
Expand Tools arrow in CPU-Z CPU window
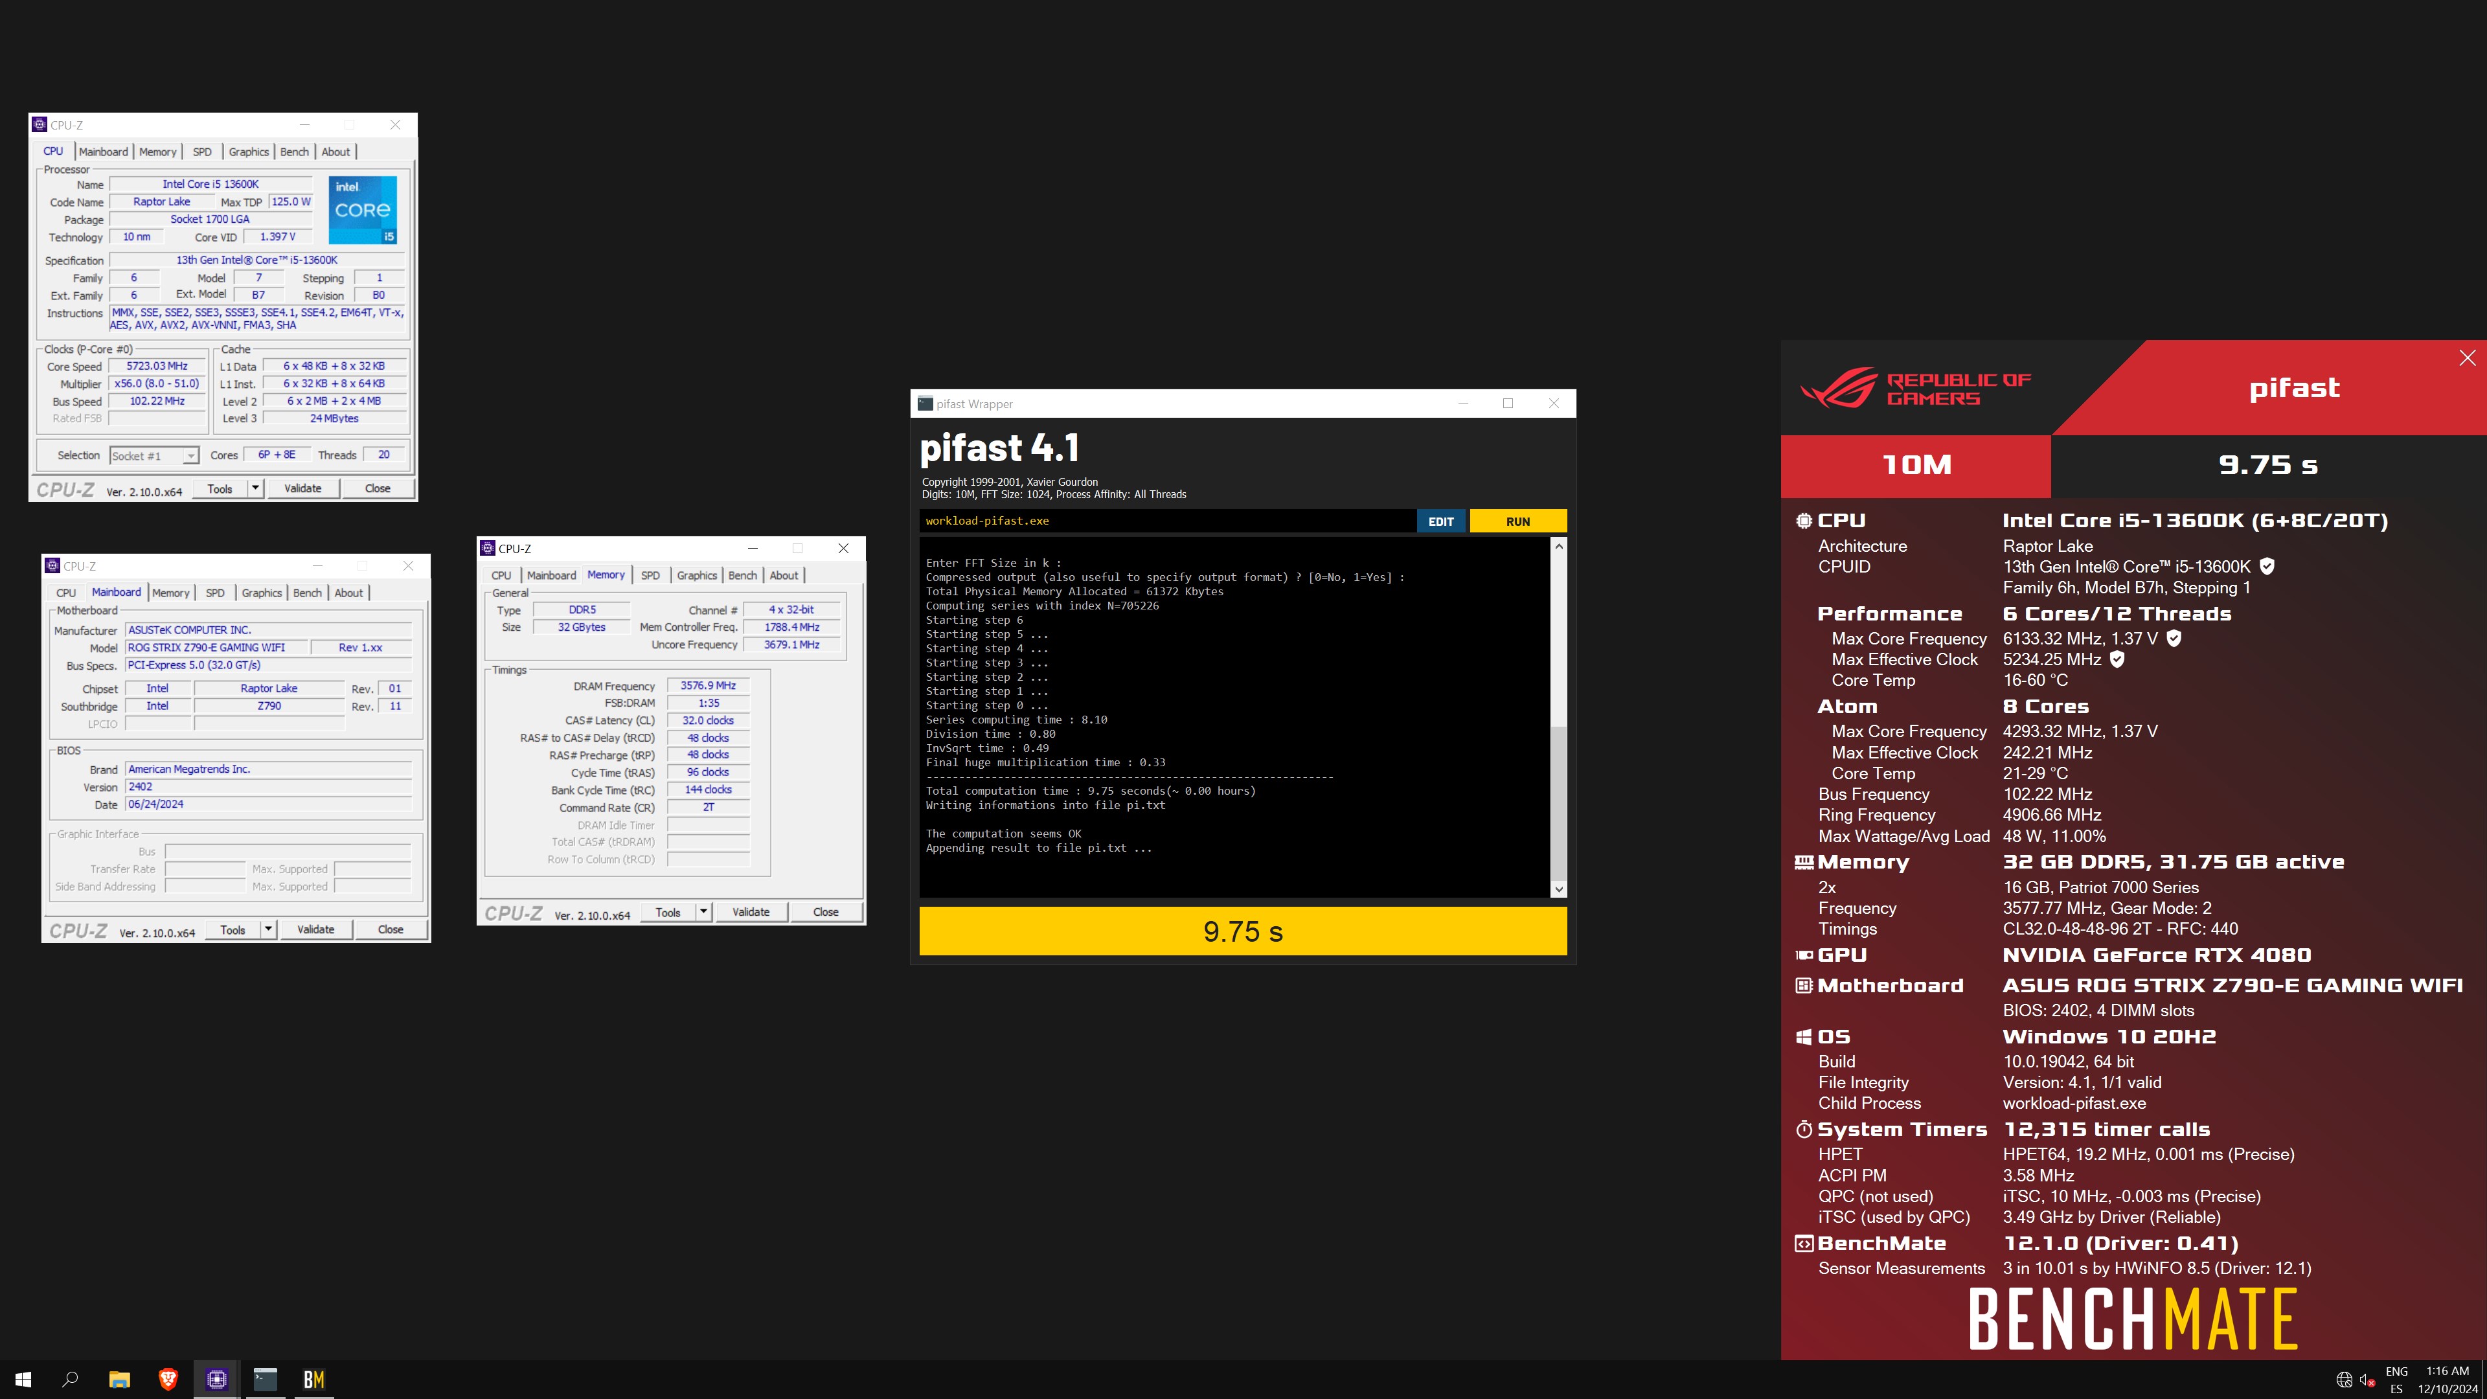pyautogui.click(x=256, y=488)
